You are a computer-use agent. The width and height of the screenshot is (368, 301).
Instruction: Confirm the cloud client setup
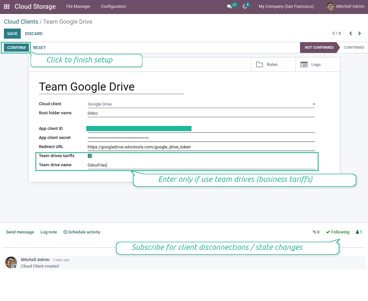point(16,48)
